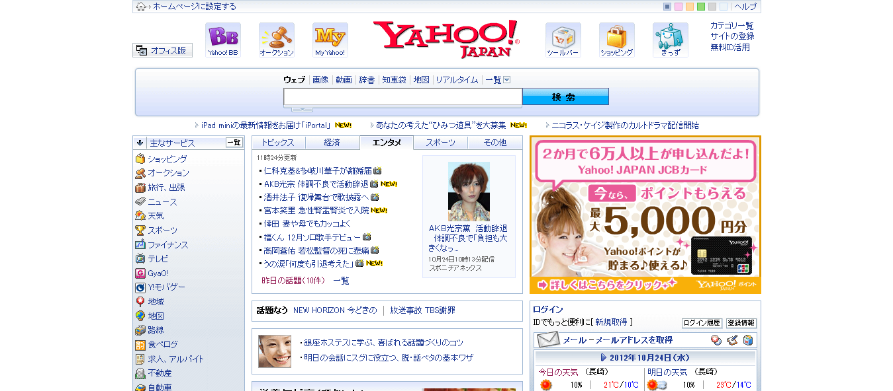Click the 検索 search button

565,97
